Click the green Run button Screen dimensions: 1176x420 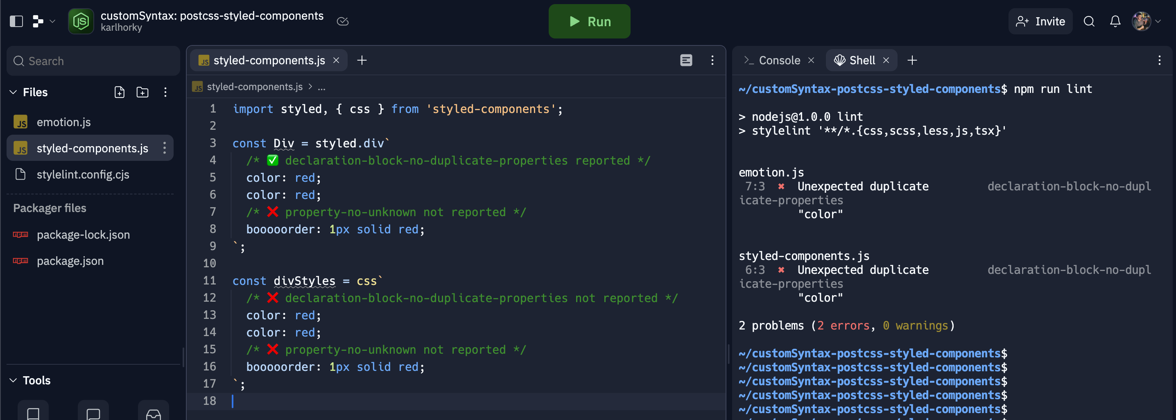[589, 21]
